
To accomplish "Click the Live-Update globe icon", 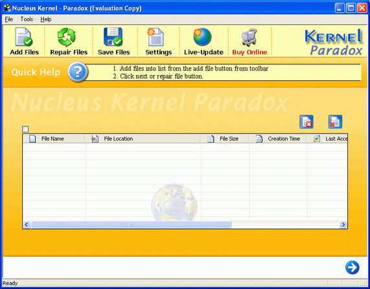I will tap(202, 37).
